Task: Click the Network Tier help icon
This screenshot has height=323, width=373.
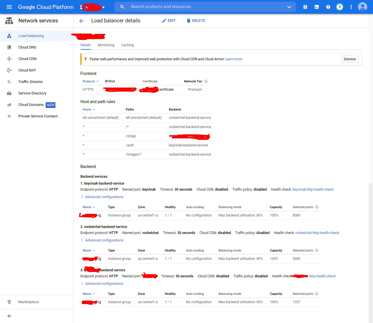Action: 206,81
